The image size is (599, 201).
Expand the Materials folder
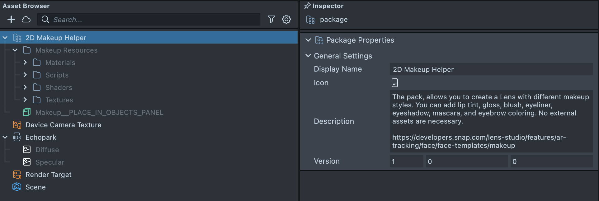click(25, 63)
